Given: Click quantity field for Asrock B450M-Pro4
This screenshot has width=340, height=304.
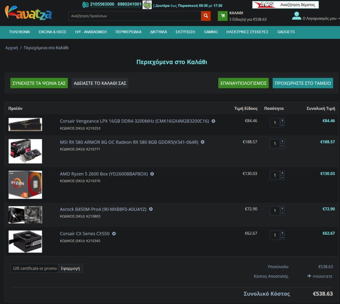Looking at the screenshot, I should 275,210.
